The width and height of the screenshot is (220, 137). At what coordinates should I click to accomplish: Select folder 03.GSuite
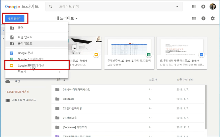coord(128,99)
